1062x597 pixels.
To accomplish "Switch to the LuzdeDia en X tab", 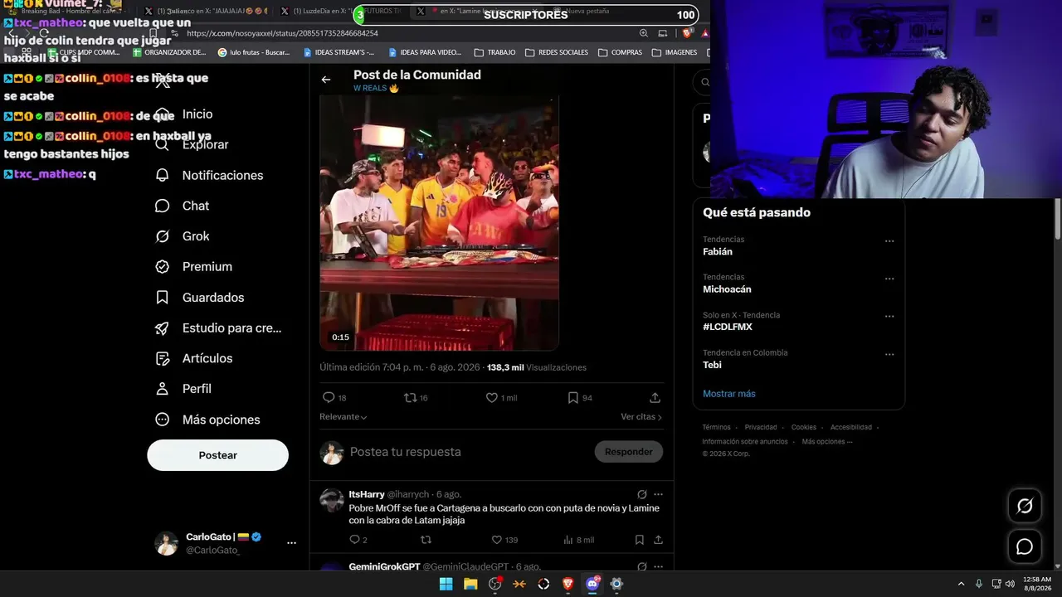I will (x=341, y=12).
